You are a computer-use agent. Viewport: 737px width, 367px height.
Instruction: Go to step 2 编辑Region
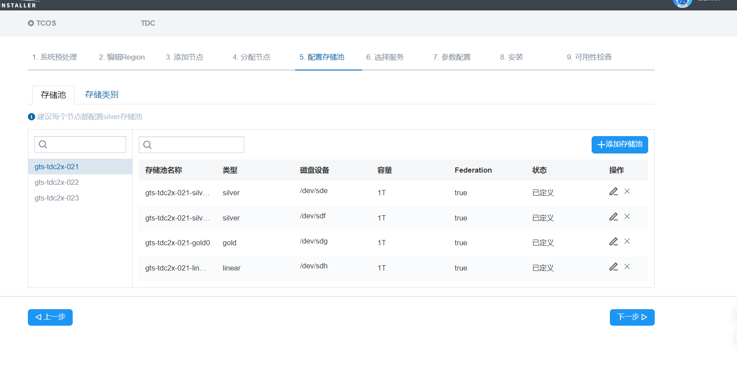122,57
